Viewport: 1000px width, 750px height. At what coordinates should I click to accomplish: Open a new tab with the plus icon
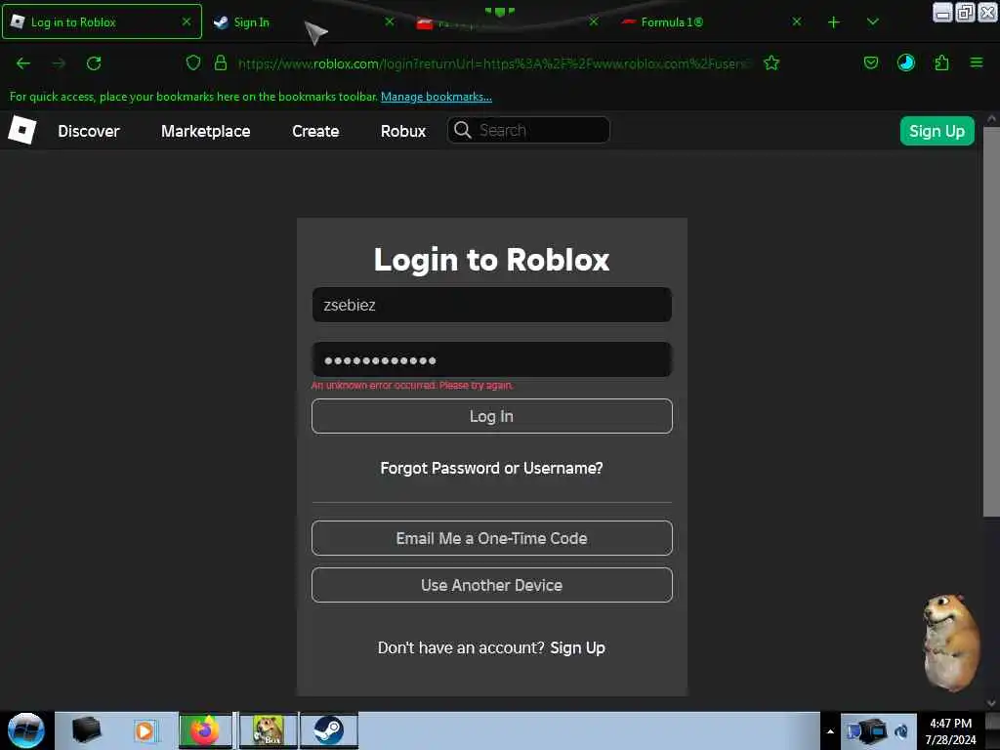click(x=834, y=22)
